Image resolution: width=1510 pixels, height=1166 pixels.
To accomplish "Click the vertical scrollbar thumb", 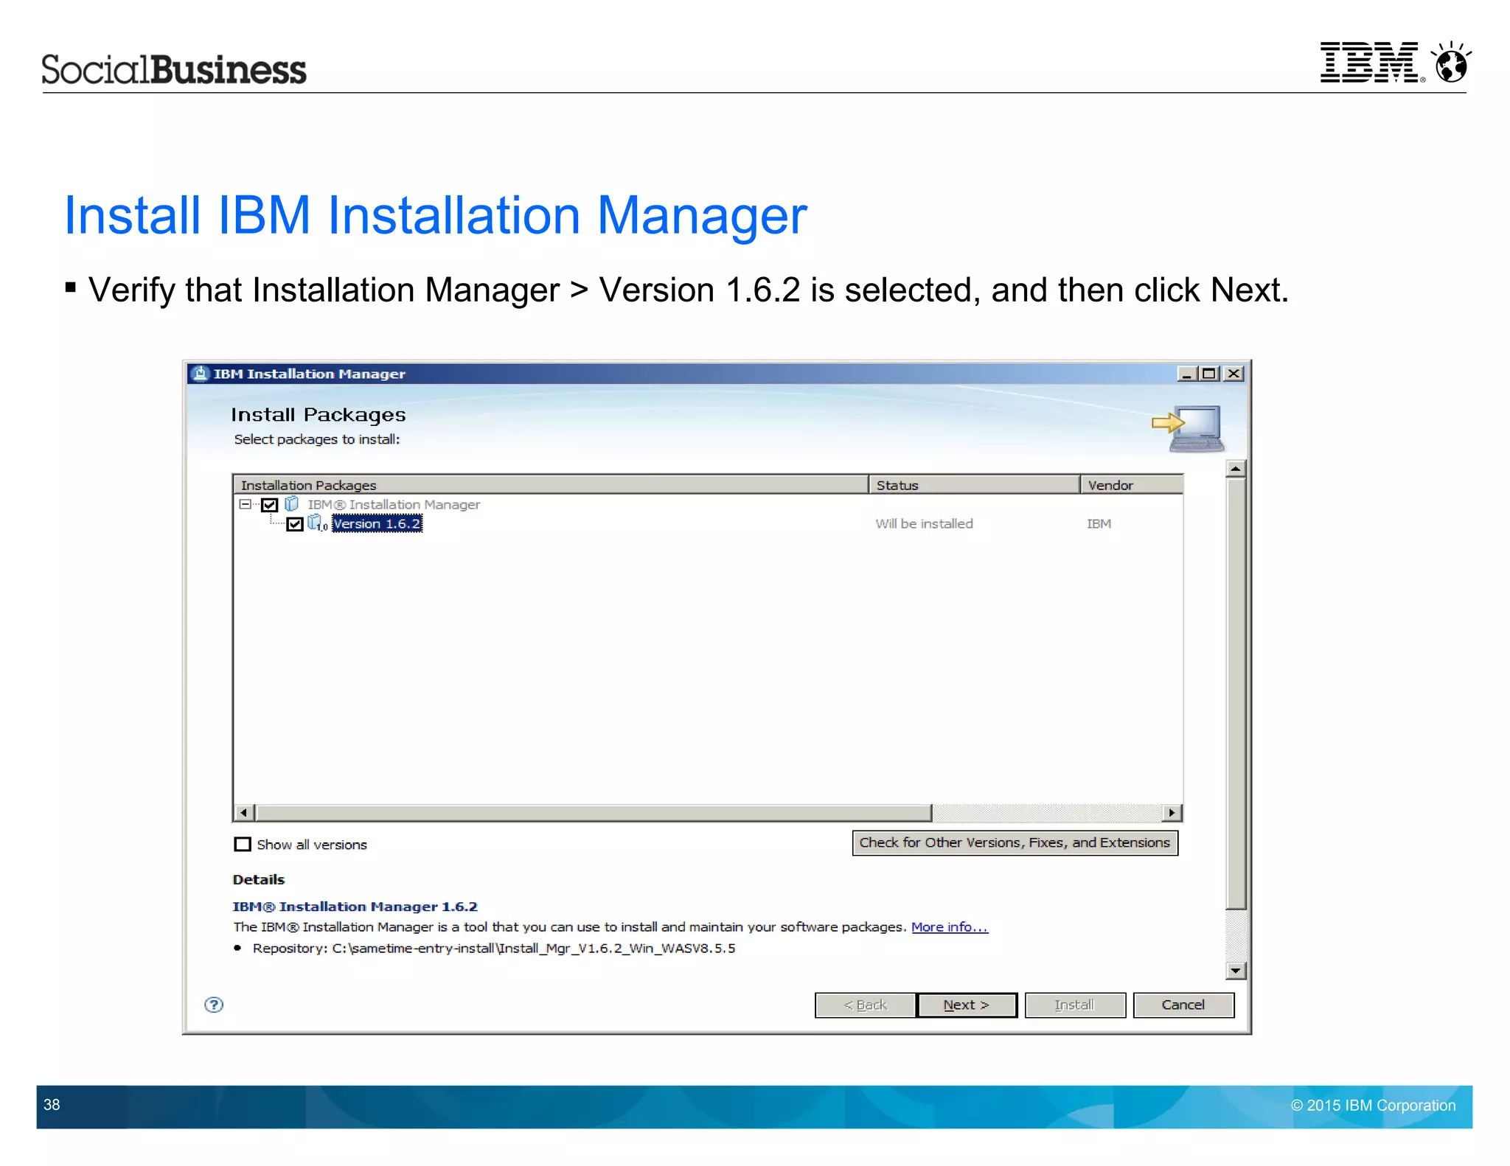I will point(1236,694).
